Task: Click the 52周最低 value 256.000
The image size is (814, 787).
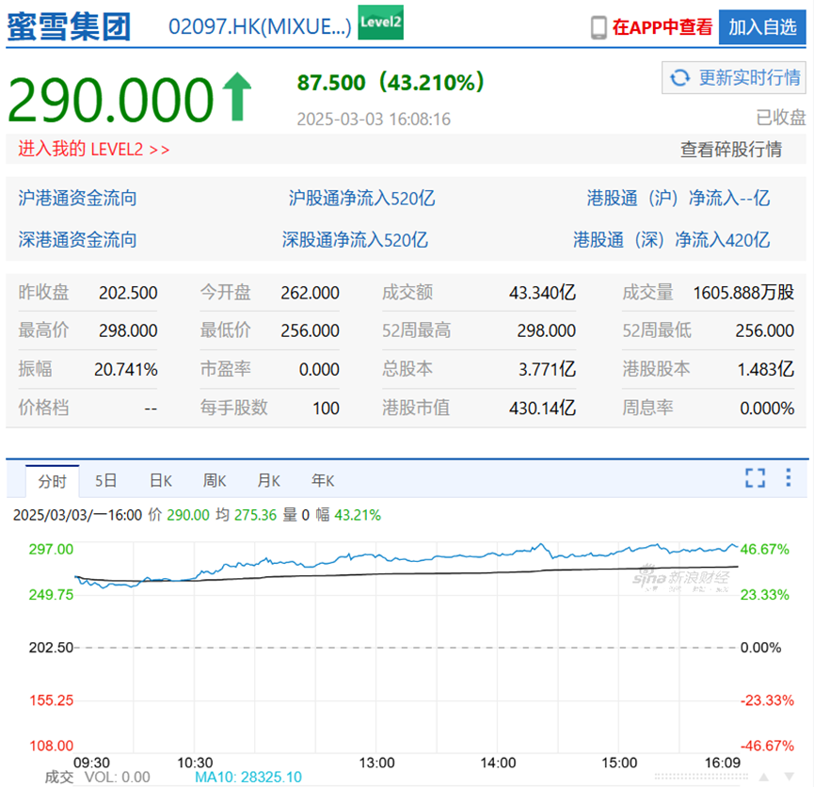Action: tap(765, 331)
